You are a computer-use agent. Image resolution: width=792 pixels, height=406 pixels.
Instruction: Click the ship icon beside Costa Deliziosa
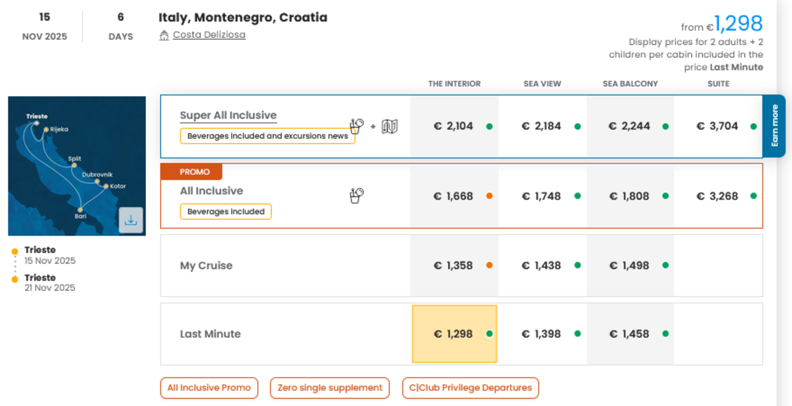coord(164,35)
